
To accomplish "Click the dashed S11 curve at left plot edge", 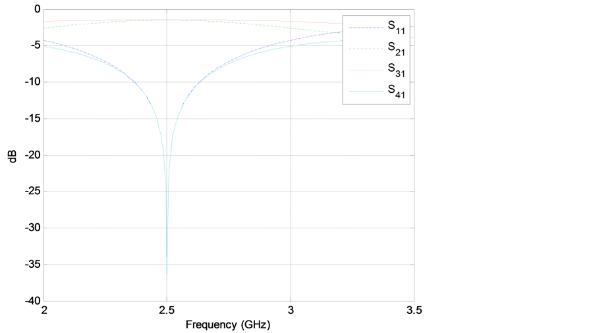I will (45, 41).
